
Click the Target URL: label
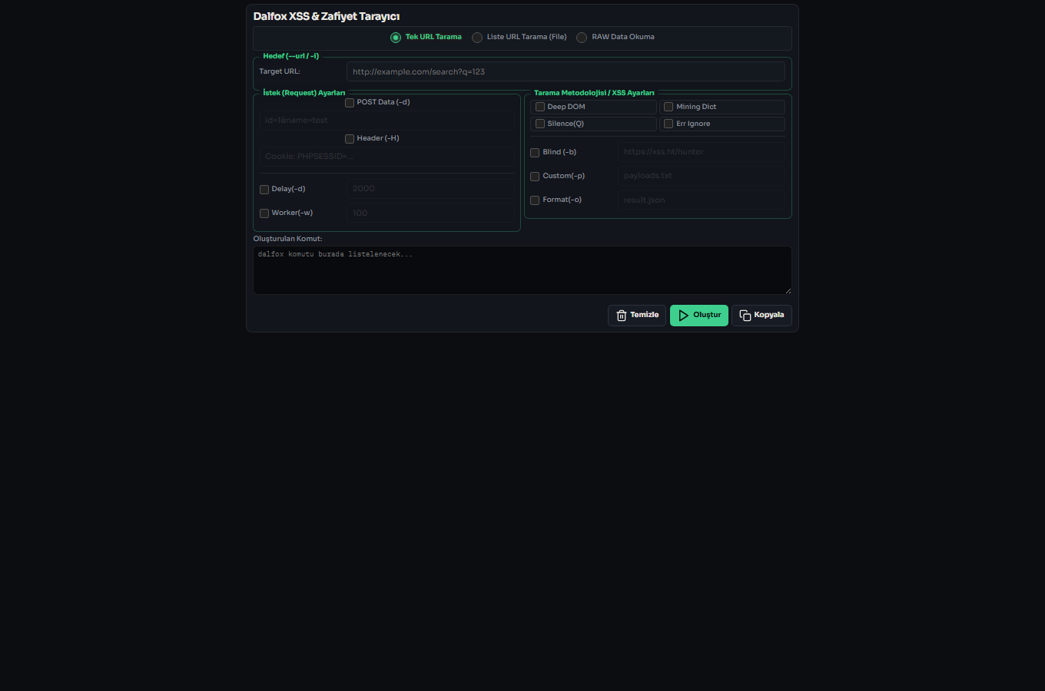280,71
